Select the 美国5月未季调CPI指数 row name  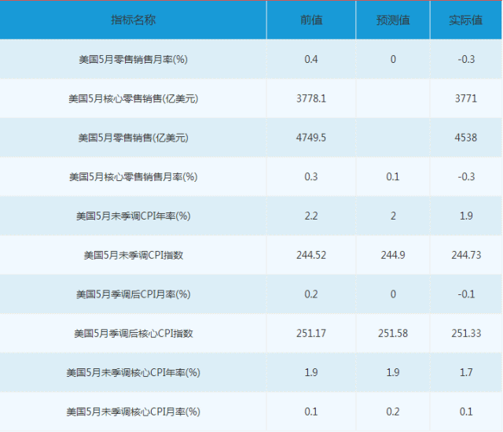[x=133, y=256]
